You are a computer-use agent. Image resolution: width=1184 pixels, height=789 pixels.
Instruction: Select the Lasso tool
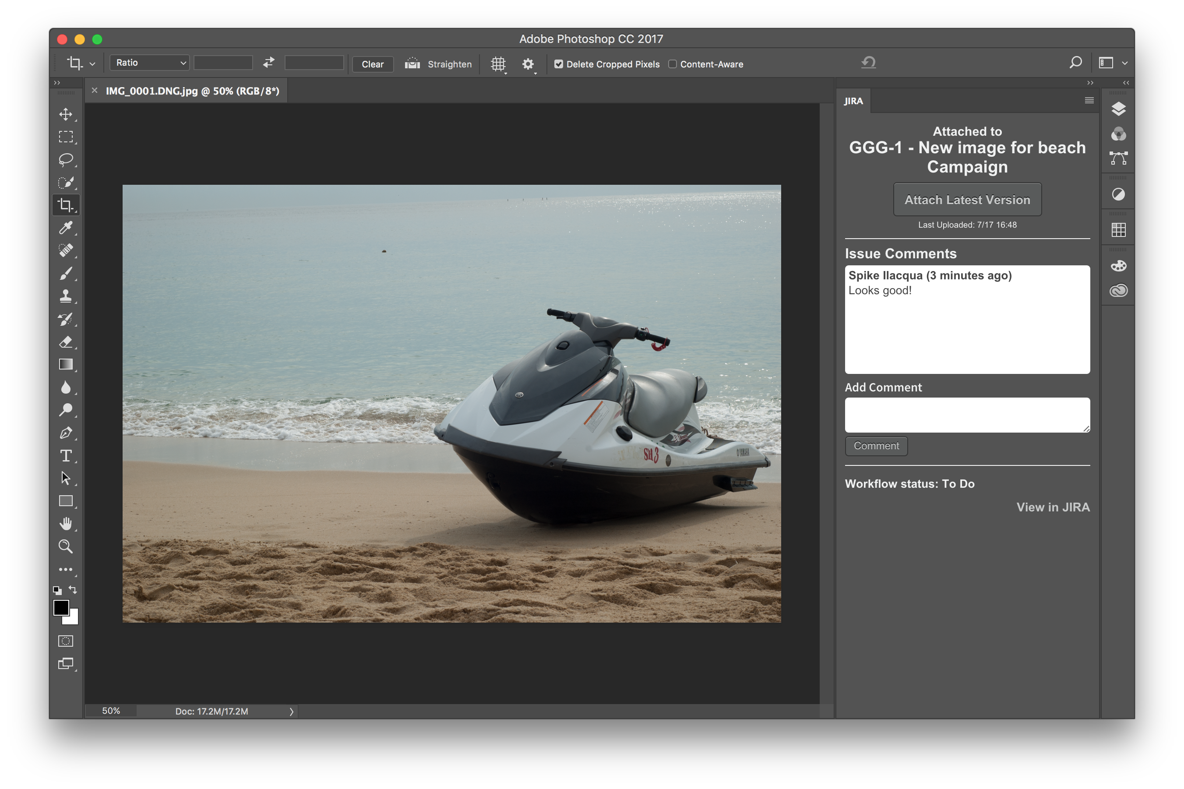click(x=65, y=159)
